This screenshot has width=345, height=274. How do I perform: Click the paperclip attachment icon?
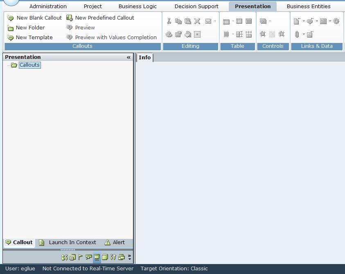pyautogui.click(x=297, y=34)
